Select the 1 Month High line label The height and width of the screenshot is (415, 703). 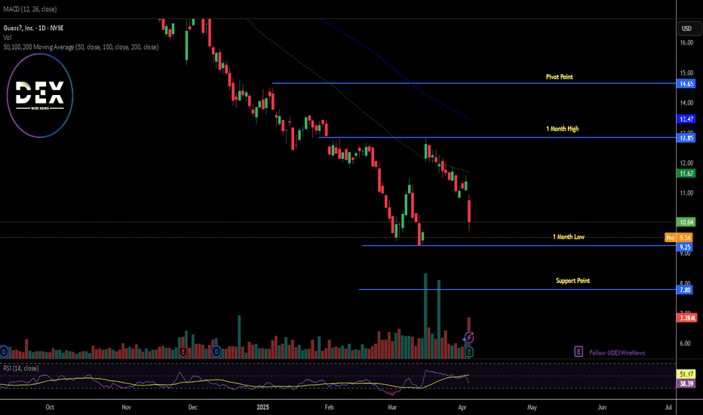click(562, 129)
